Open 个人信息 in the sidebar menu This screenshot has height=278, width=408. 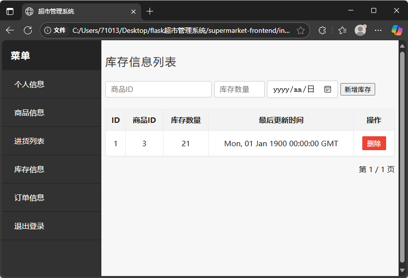52,85
